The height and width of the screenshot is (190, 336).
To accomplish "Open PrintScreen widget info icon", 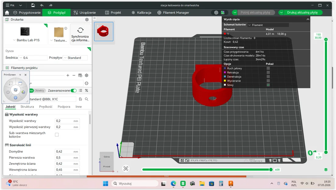I will pyautogui.click(x=16, y=98).
